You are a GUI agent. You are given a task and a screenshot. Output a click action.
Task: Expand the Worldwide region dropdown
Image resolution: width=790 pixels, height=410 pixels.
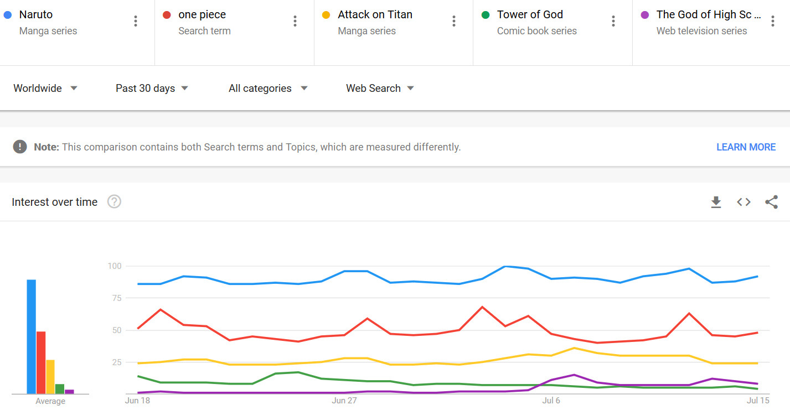point(45,88)
